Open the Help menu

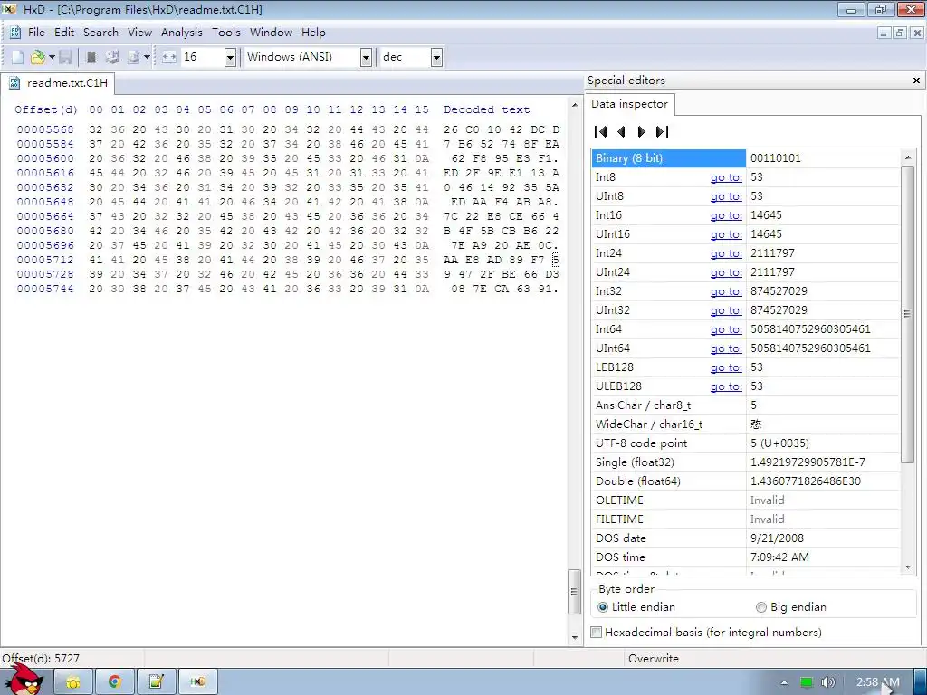(x=313, y=33)
